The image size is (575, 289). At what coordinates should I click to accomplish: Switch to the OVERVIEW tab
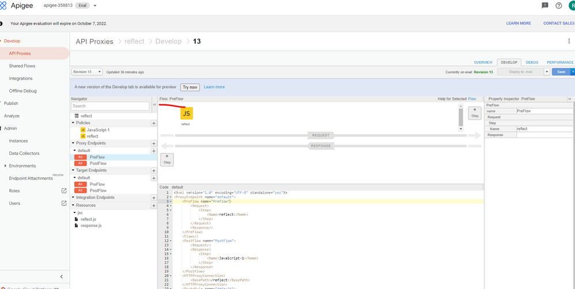[483, 62]
